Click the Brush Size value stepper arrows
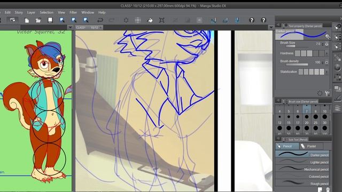Image resolution: width=342 pixels, height=192 pixels. point(323,44)
